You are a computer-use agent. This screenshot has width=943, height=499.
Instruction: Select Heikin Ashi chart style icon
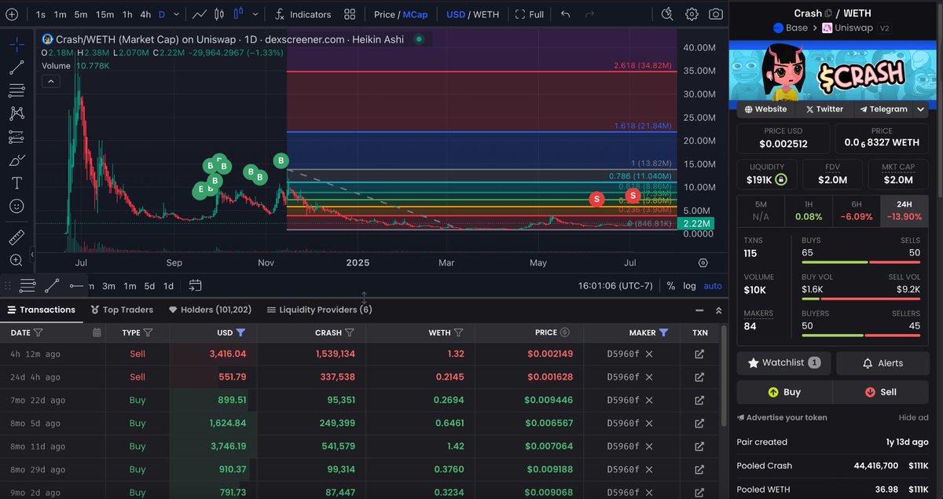coord(238,14)
